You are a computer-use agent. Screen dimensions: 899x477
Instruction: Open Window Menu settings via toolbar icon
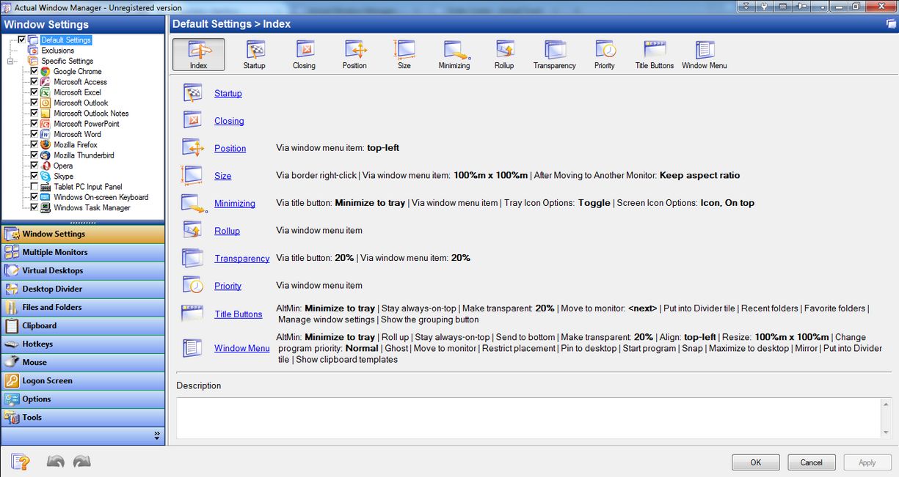click(x=704, y=53)
